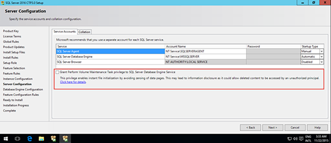Image resolution: width=331 pixels, height=143 pixels.
Task: Select Feature Configuration Rules step in sidebar
Action: tap(21, 95)
